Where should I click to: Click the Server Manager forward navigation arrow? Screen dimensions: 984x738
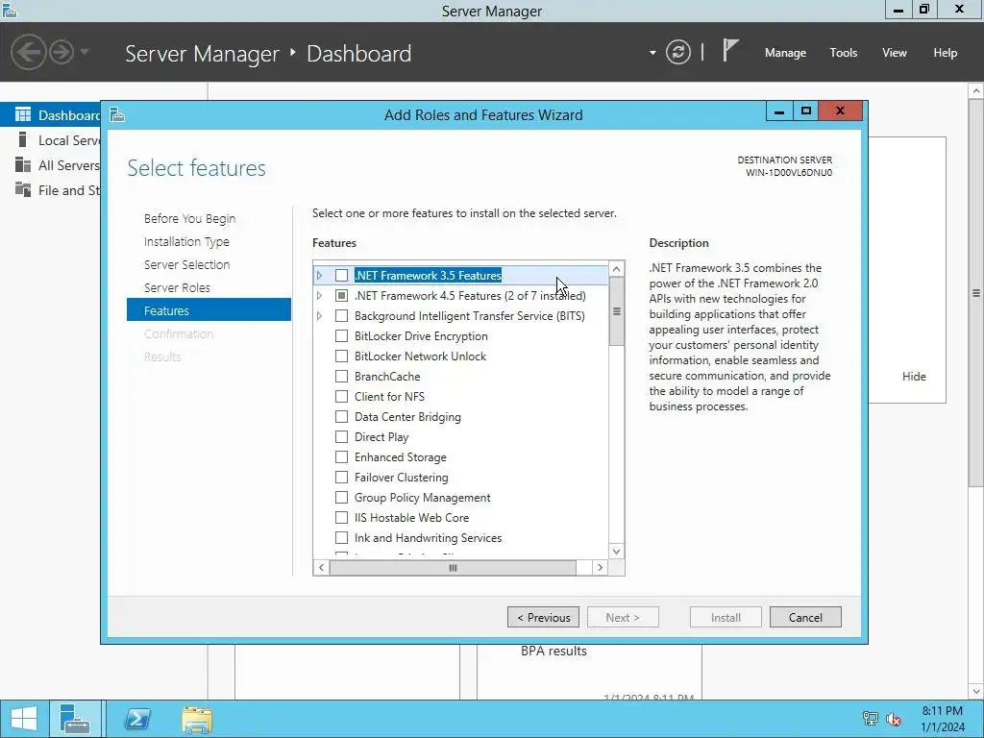(x=61, y=52)
